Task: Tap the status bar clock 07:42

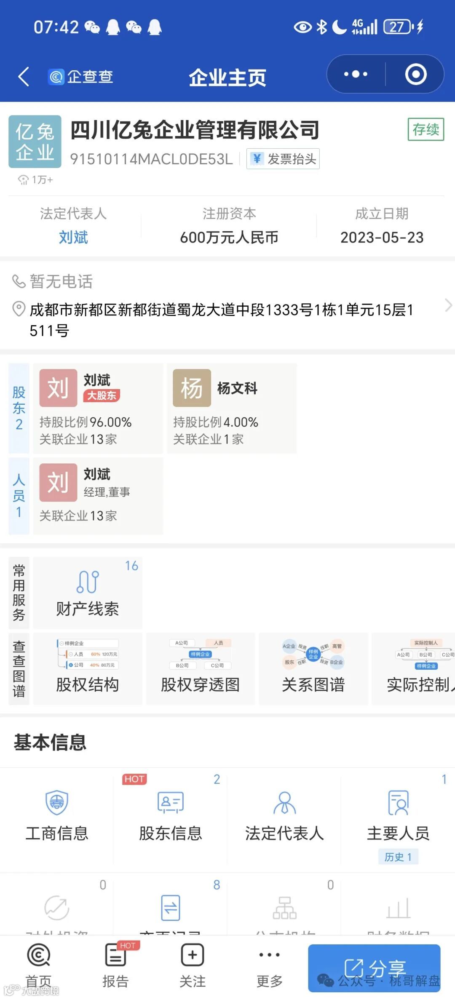Action: [x=56, y=27]
